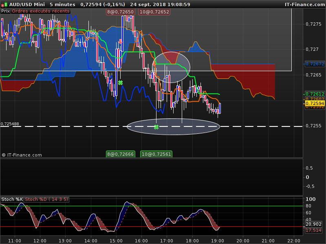Image resolution: width=326 pixels, height=244 pixels.
Task: Click the red down-arrow sell marker near 15:00
Action: click(120, 41)
